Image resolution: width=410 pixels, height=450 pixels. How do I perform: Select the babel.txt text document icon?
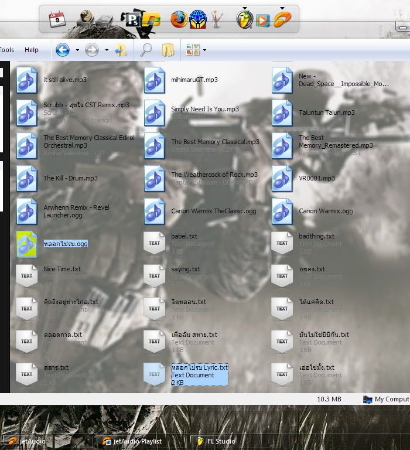click(x=155, y=243)
